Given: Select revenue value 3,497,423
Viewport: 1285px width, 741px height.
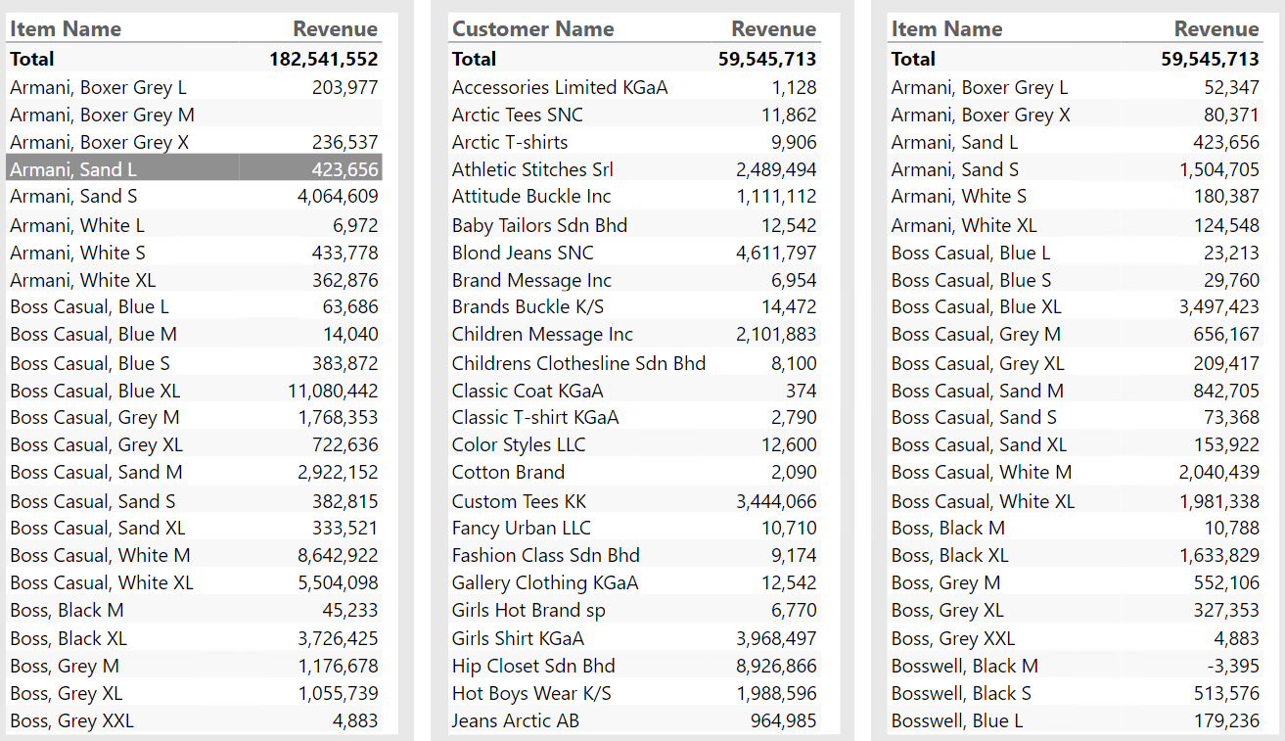Looking at the screenshot, I should point(1219,306).
